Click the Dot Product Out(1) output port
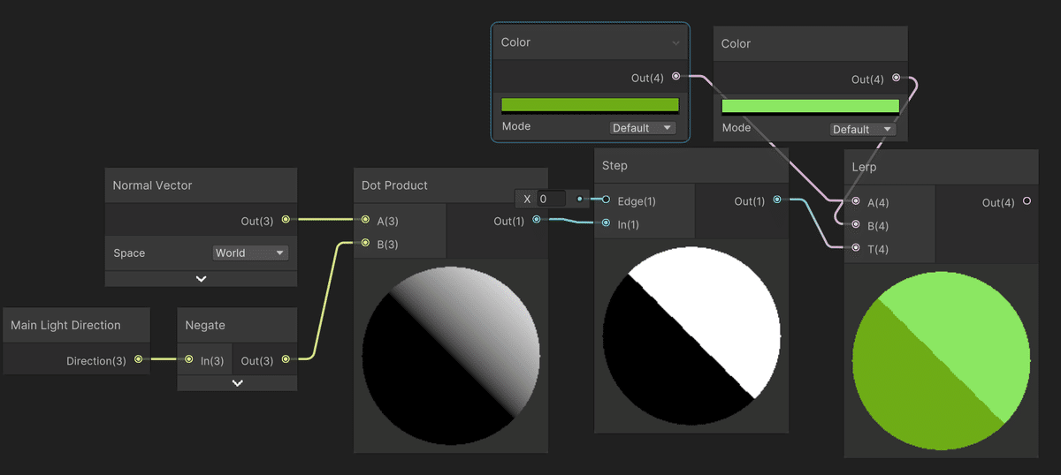This screenshot has height=475, width=1061. 537,220
